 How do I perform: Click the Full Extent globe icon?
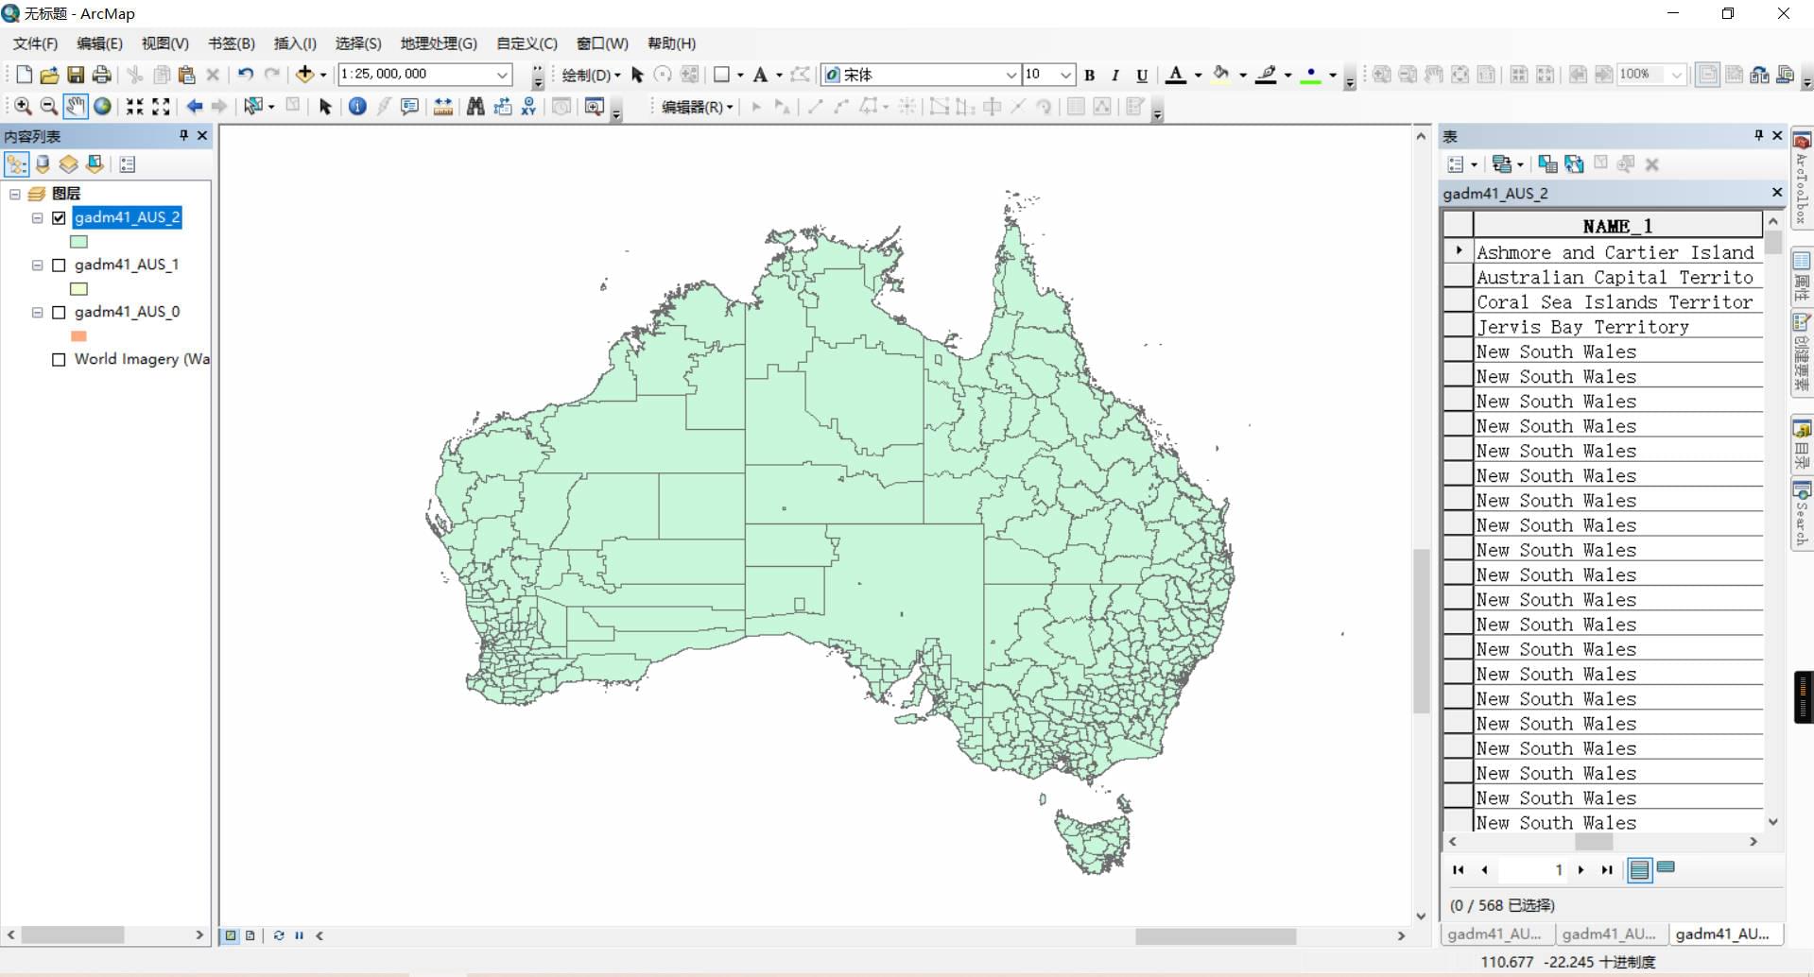pyautogui.click(x=102, y=107)
